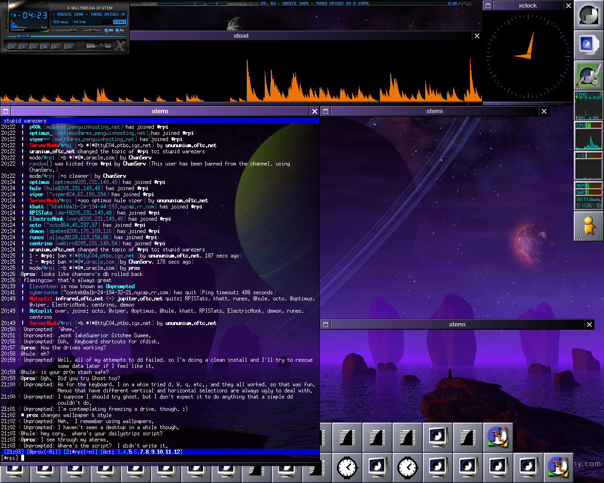
Task: Click 'cyberconte' quit message nickname
Action: click(43, 292)
